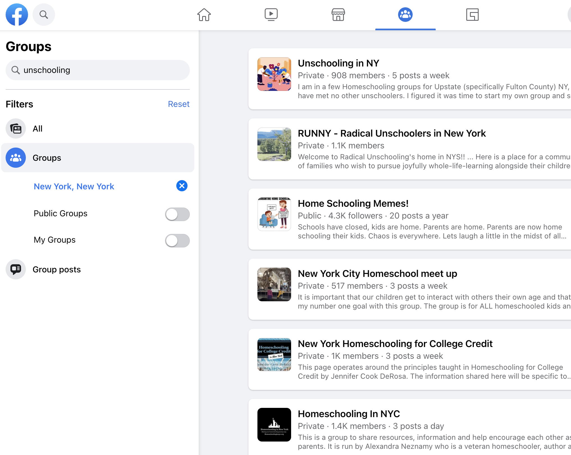This screenshot has height=455, width=571.
Task: Click description starting 'Schools have closed, kids are home'
Action: [x=432, y=231]
